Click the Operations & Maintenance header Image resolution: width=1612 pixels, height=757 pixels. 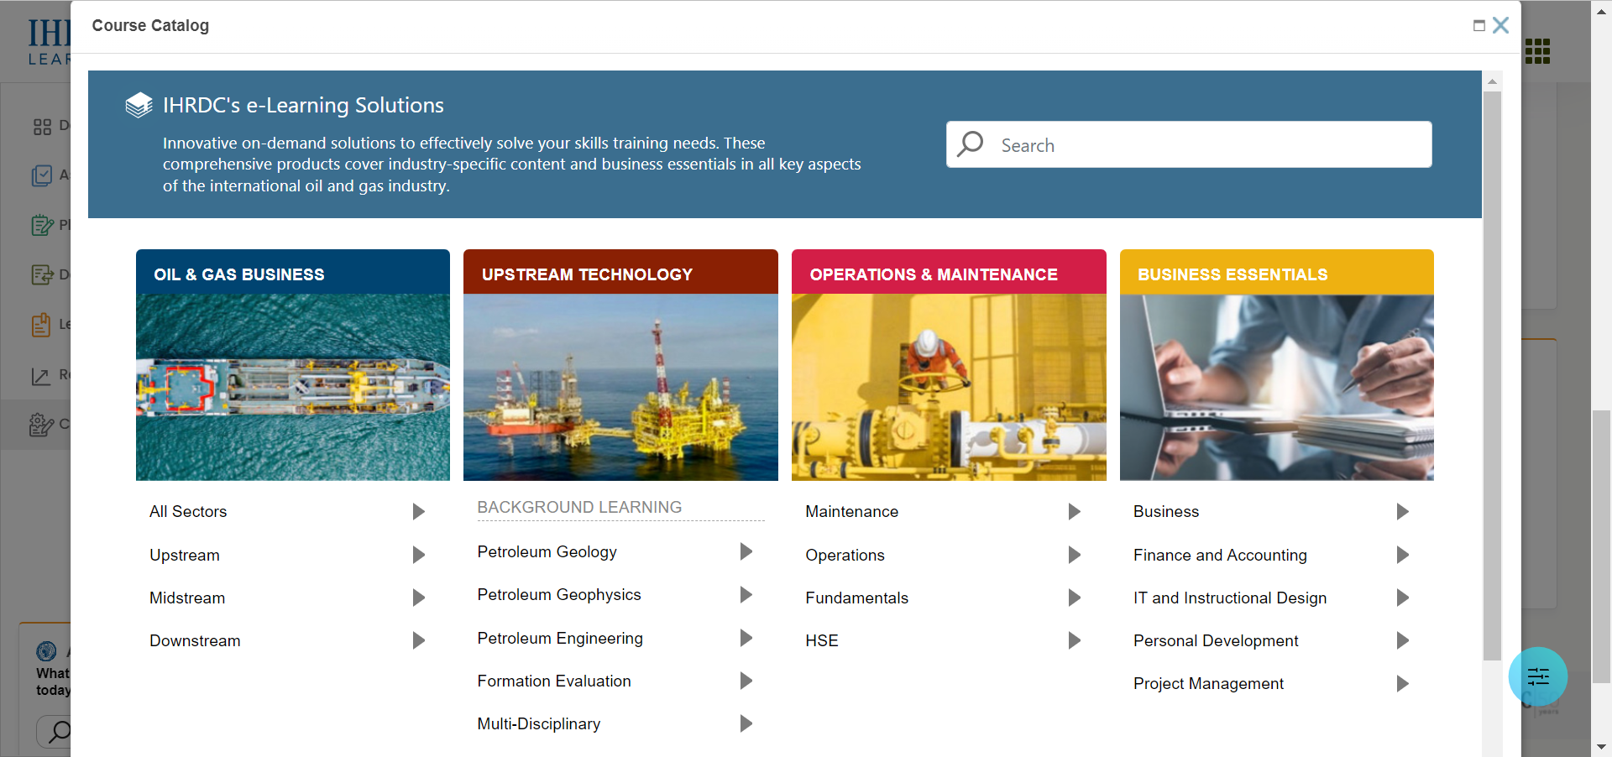pyautogui.click(x=949, y=272)
